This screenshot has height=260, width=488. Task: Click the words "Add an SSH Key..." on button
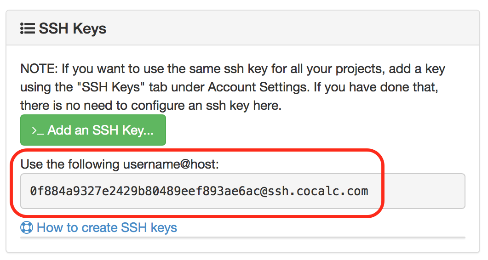coord(100,130)
